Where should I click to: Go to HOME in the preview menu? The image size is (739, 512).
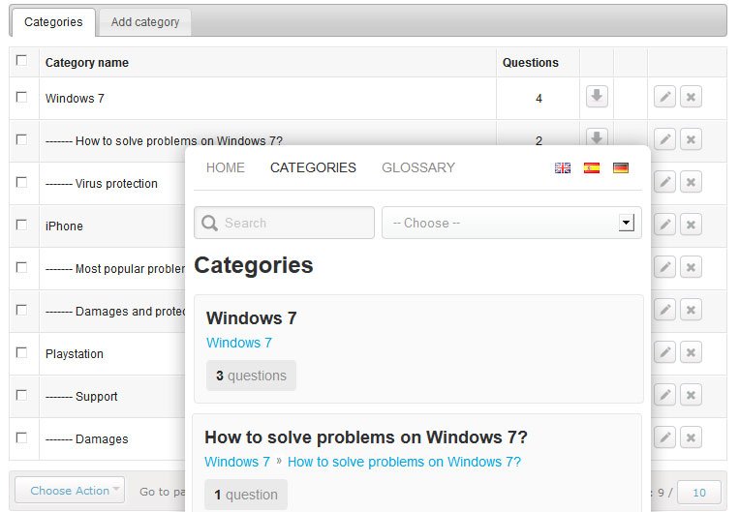pos(226,167)
